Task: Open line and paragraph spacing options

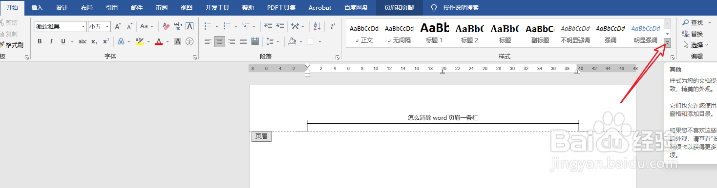Action: coord(270,41)
